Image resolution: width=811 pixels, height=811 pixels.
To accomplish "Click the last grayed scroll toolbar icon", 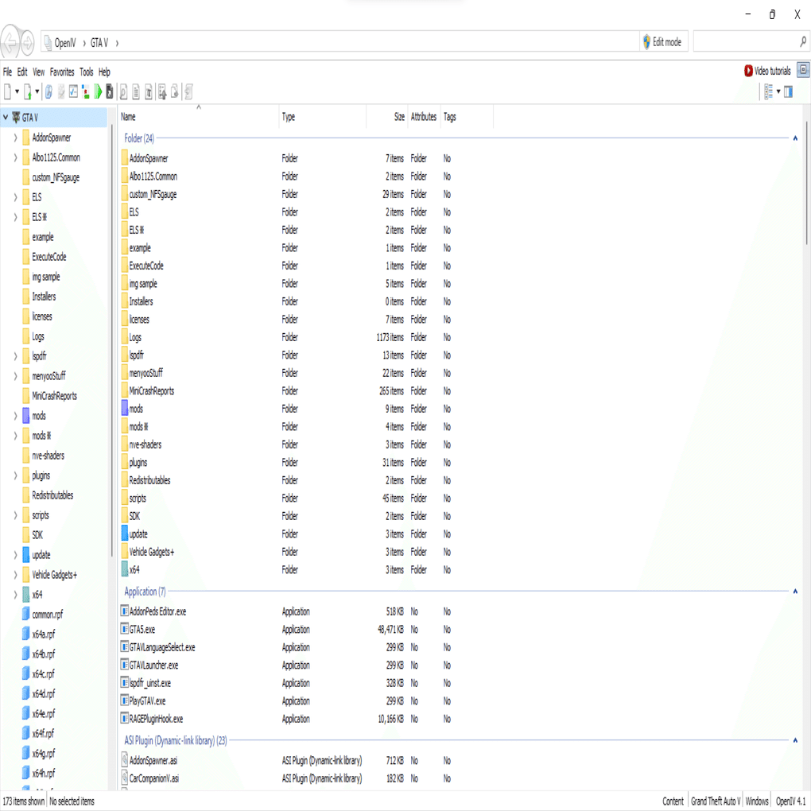I will [188, 92].
